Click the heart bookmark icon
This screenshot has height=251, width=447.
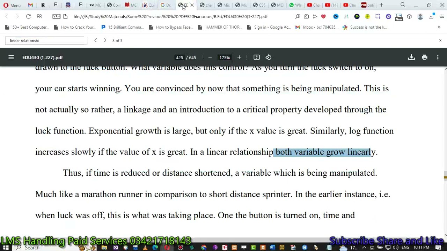click(x=323, y=16)
